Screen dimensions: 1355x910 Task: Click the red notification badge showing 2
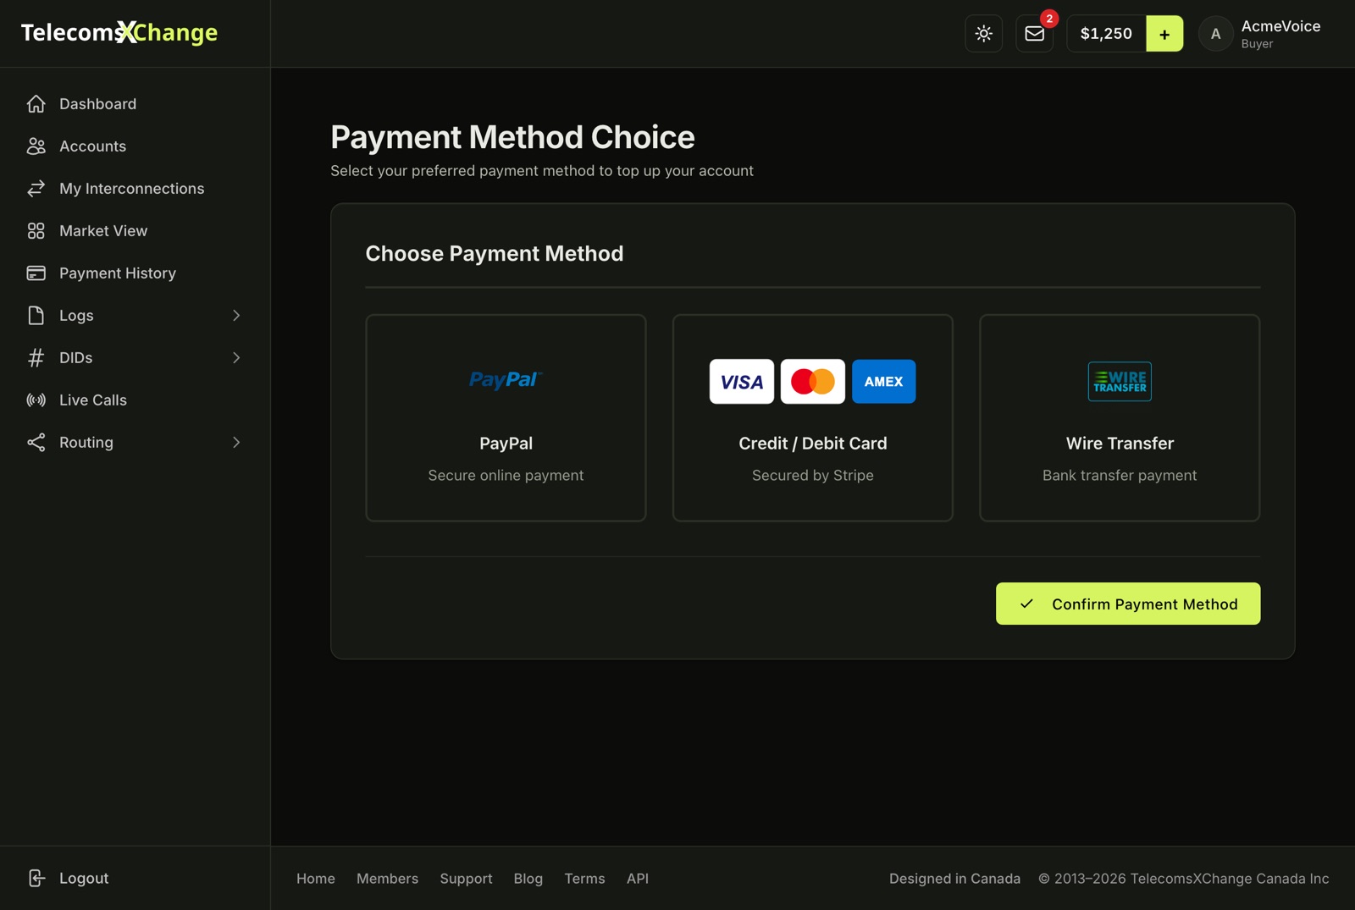click(1049, 19)
